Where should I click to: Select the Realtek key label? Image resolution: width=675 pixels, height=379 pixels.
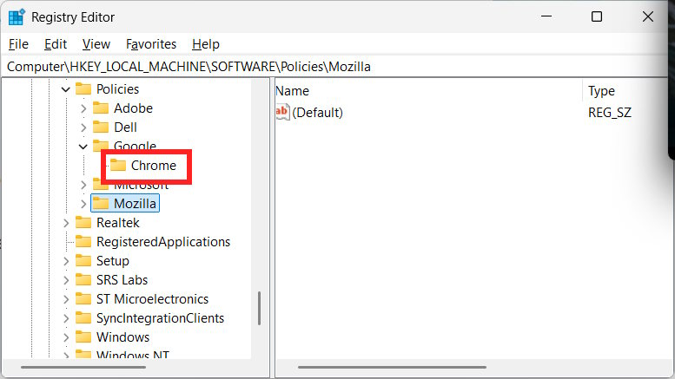tap(117, 223)
